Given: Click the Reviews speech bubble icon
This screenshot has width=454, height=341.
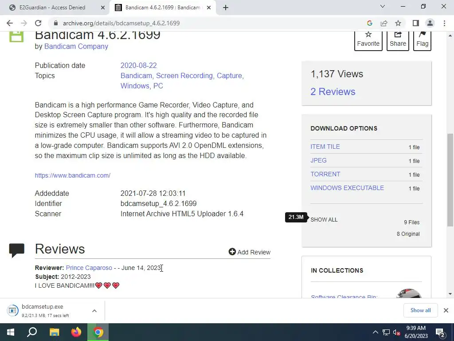Looking at the screenshot, I should click(16, 250).
